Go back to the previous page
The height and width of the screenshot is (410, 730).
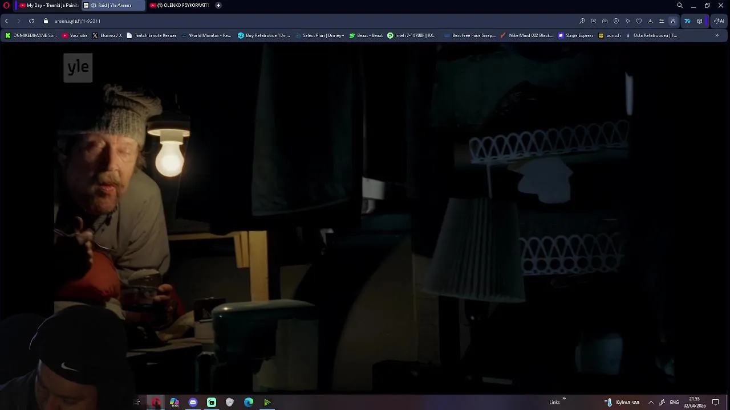6,21
